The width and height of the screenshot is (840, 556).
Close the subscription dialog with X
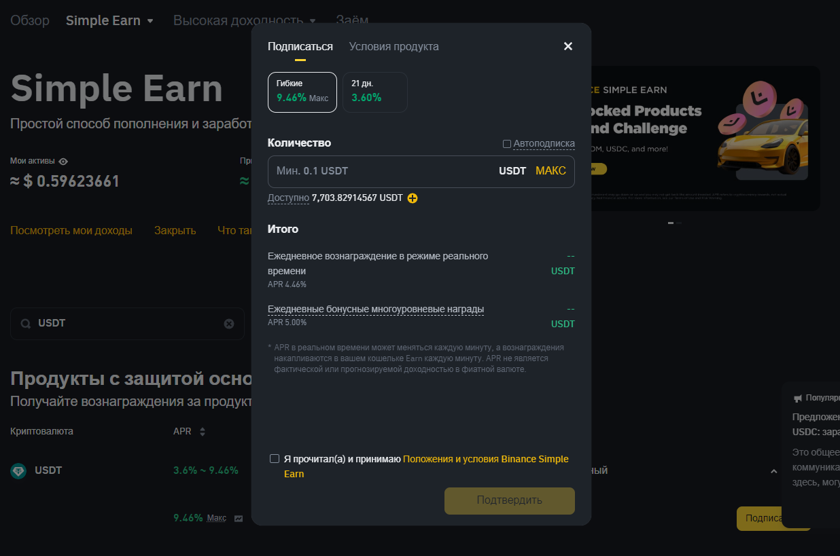pos(568,46)
